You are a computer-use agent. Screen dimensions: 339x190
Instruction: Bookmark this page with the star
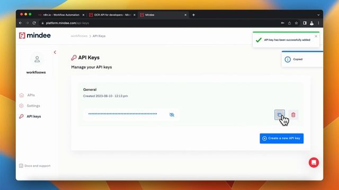296,23
